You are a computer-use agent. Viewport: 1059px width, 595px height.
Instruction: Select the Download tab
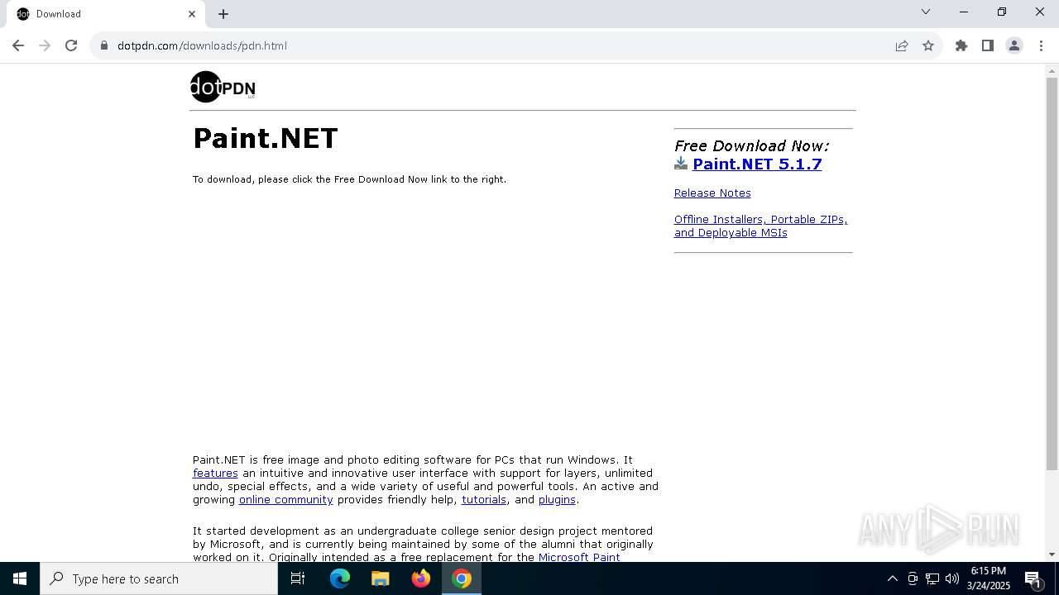point(106,14)
